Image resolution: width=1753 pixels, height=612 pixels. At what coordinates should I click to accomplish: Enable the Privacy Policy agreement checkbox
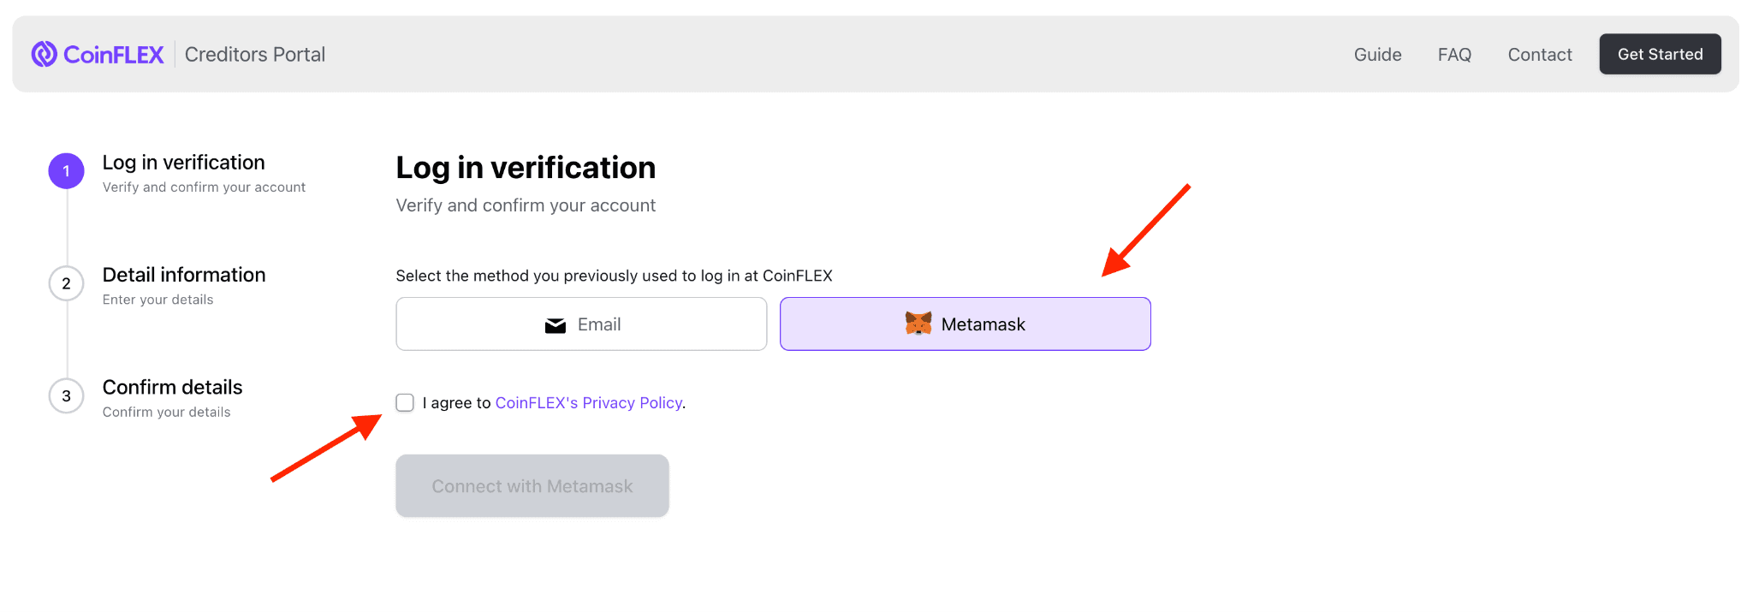coord(404,402)
